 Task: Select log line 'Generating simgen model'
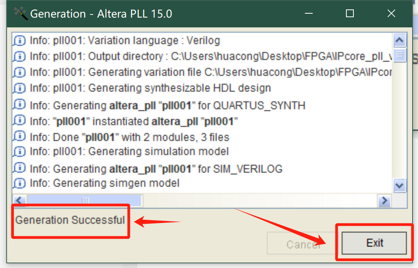[x=104, y=183]
